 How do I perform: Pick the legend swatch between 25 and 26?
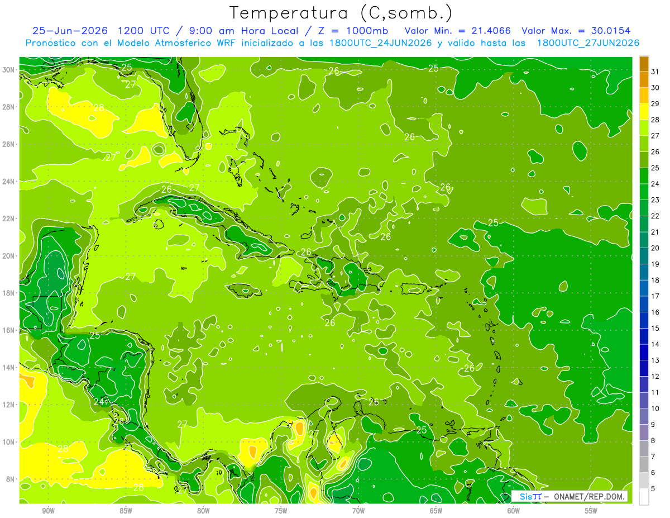point(644,160)
